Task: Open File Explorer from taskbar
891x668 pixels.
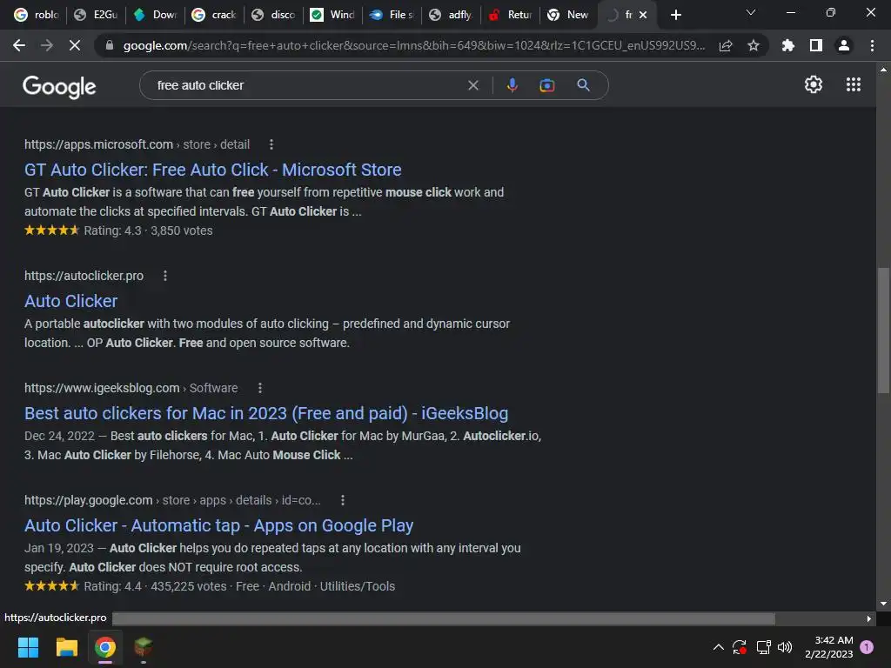Action: coord(66,647)
